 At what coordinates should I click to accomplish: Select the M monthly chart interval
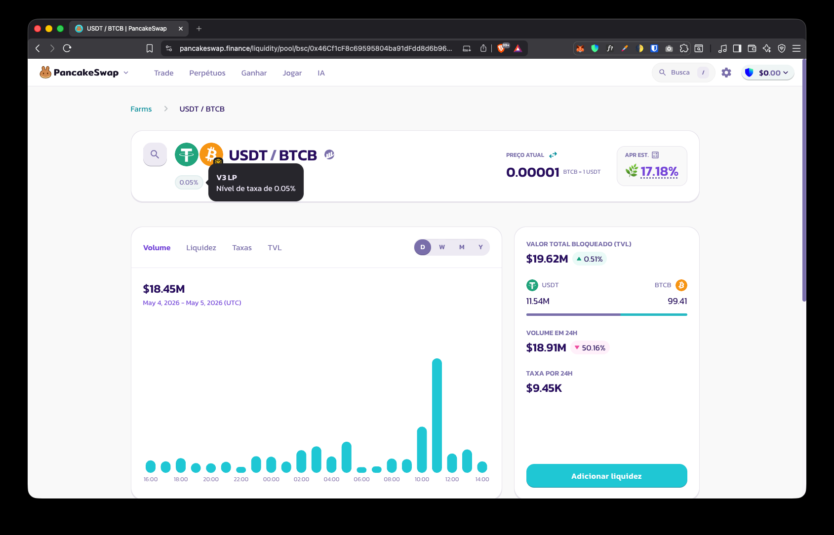462,247
